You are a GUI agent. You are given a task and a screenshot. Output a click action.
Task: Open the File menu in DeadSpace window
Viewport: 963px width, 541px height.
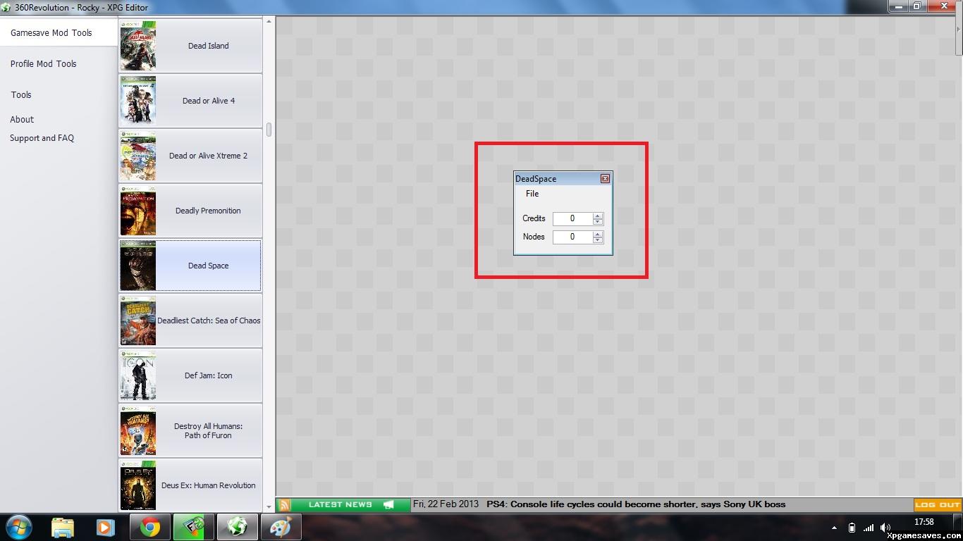tap(532, 194)
